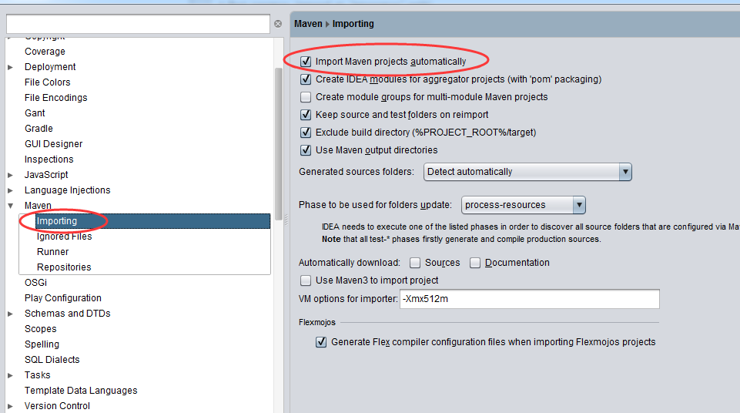Expand the Deployment tree node

pyautogui.click(x=10, y=67)
